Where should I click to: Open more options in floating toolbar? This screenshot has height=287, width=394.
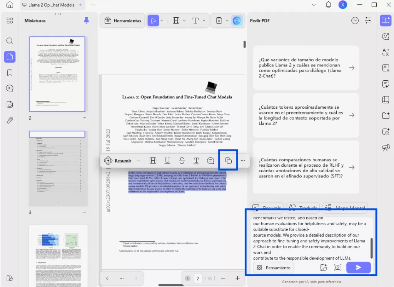(243, 161)
